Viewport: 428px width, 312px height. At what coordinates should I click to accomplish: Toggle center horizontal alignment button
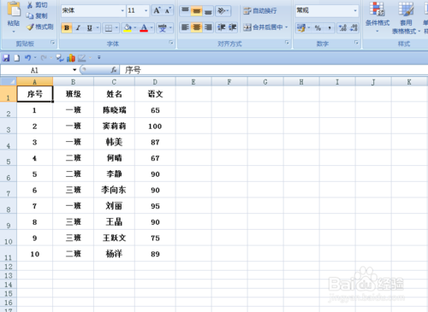(x=197, y=27)
